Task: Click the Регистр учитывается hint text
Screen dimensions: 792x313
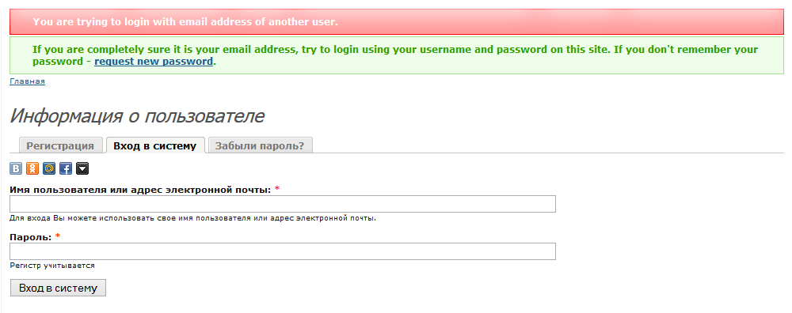Action: click(x=52, y=265)
